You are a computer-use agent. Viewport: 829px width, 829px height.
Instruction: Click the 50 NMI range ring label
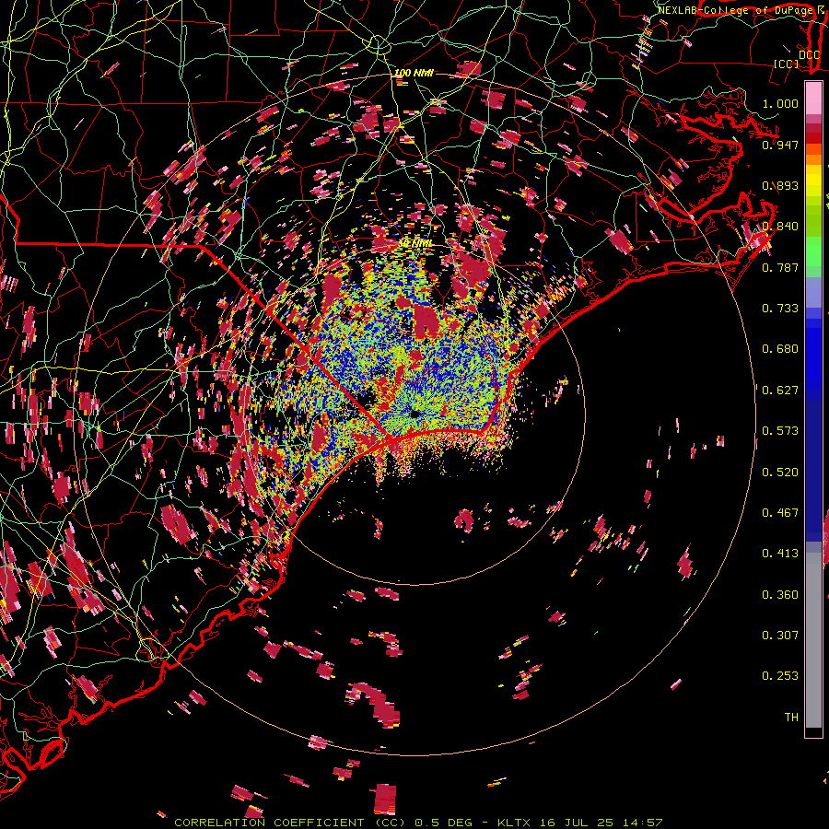[x=415, y=244]
